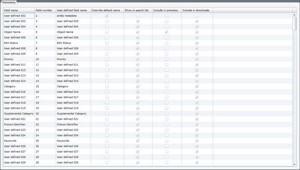Click Include in downloads column header

click(196, 10)
